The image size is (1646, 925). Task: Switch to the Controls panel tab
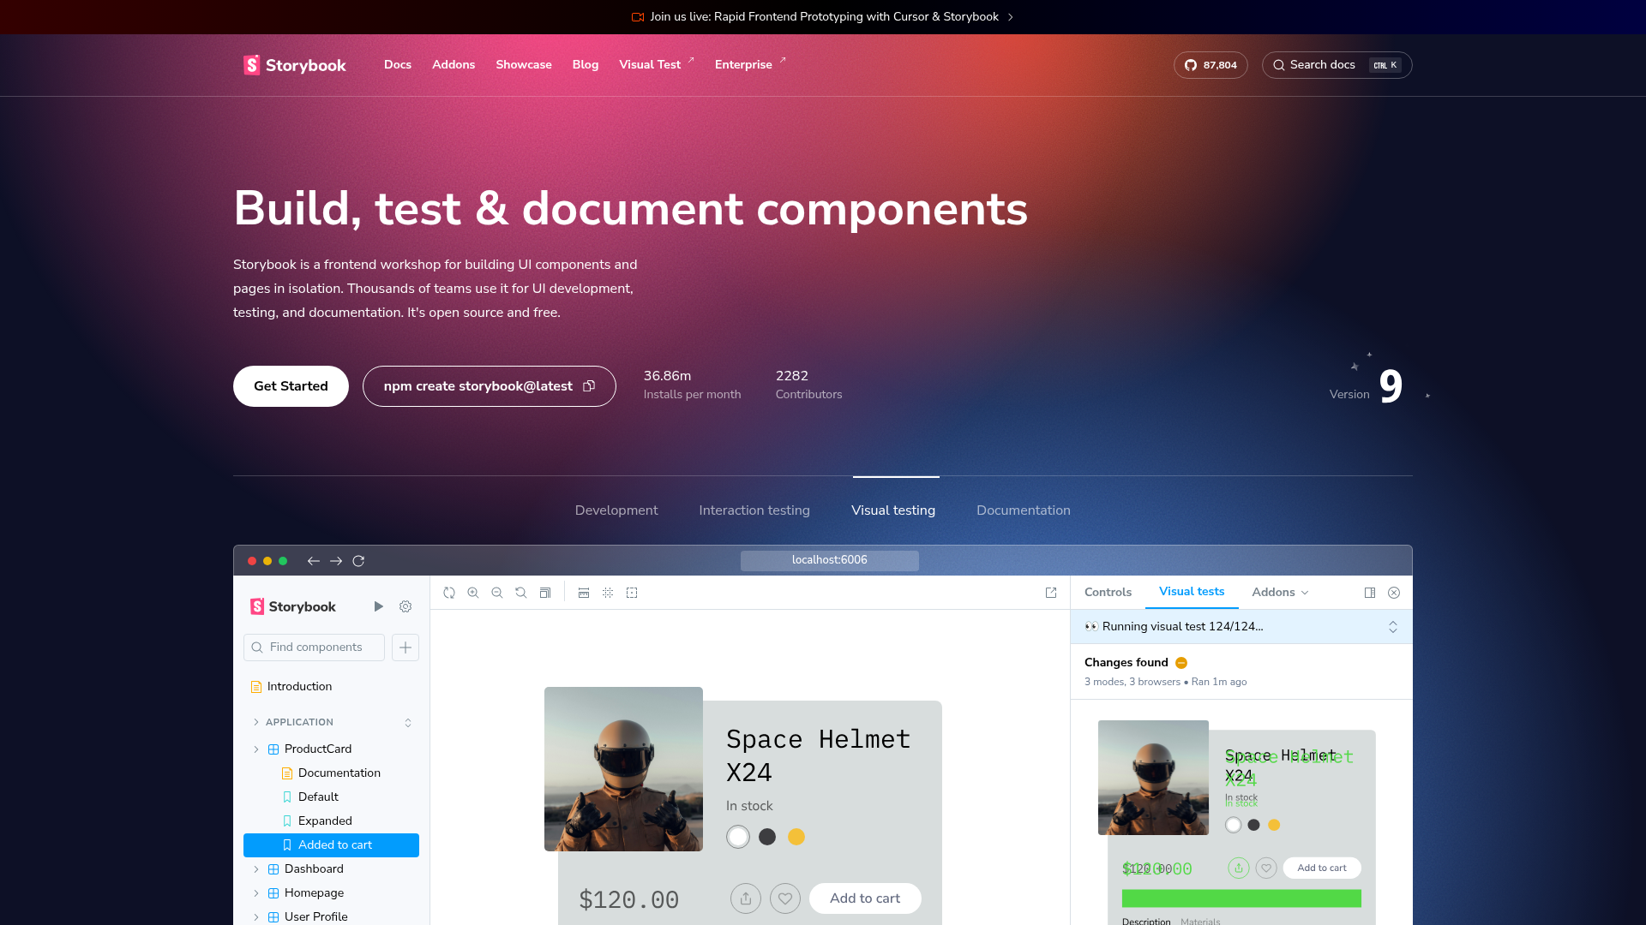pos(1108,593)
